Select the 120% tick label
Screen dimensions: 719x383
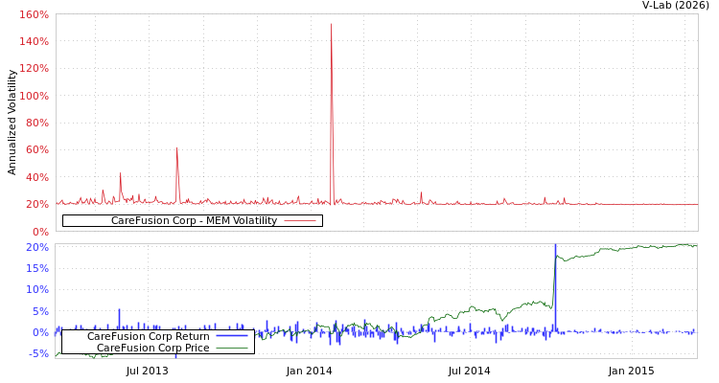pos(34,69)
